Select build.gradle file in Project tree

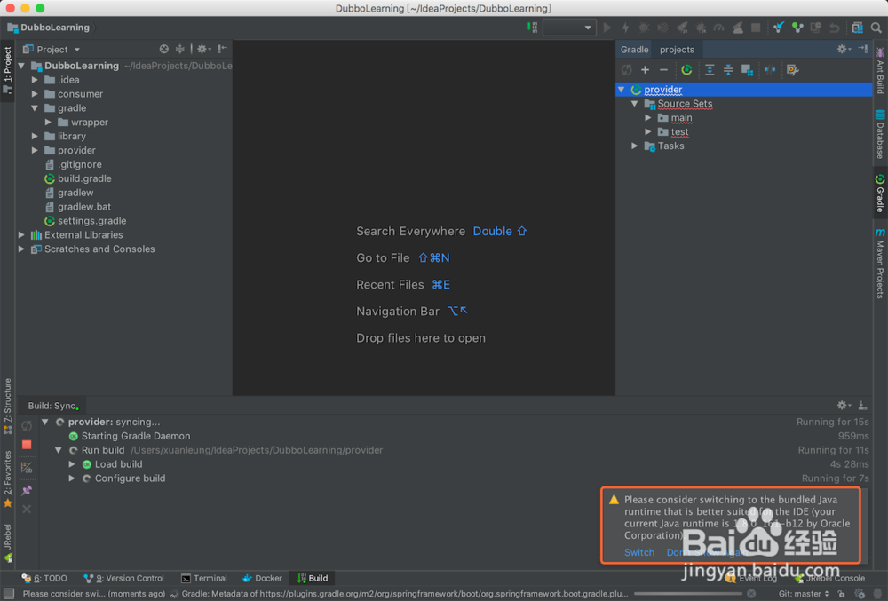84,178
